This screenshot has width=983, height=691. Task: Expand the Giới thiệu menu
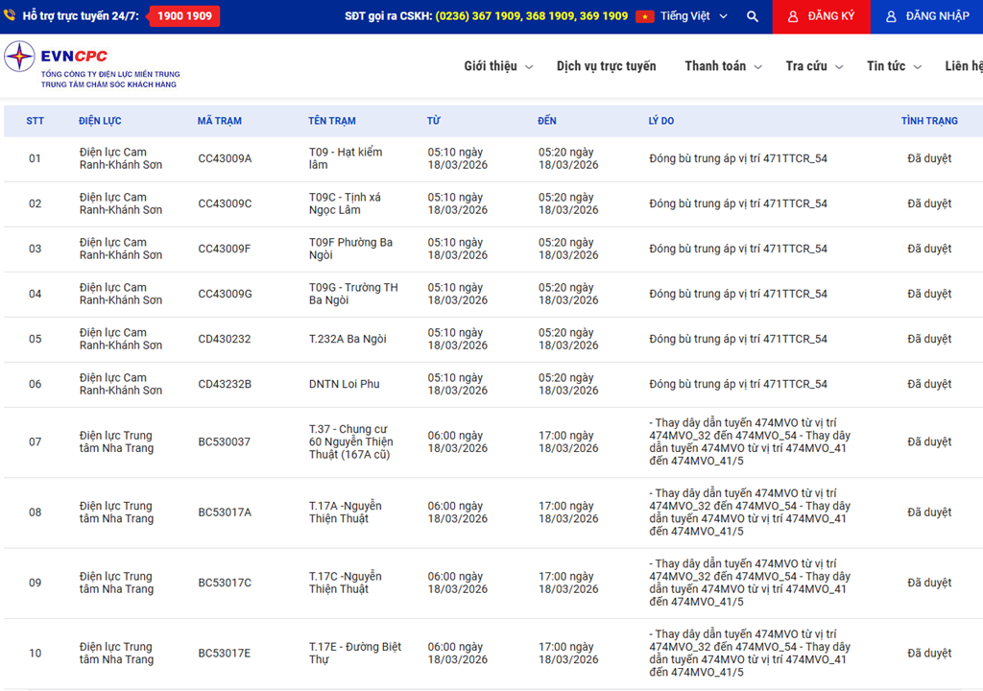tap(498, 66)
